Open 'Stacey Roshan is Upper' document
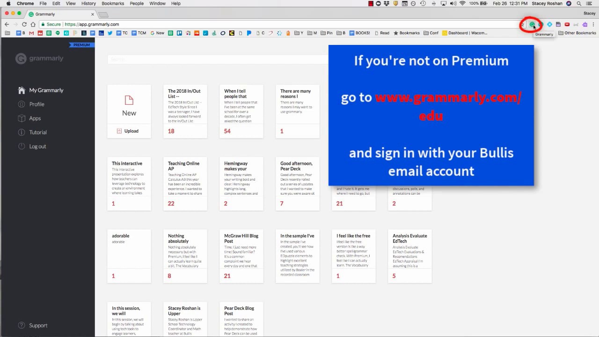Screen dimensions: 599x337 coord(185,320)
